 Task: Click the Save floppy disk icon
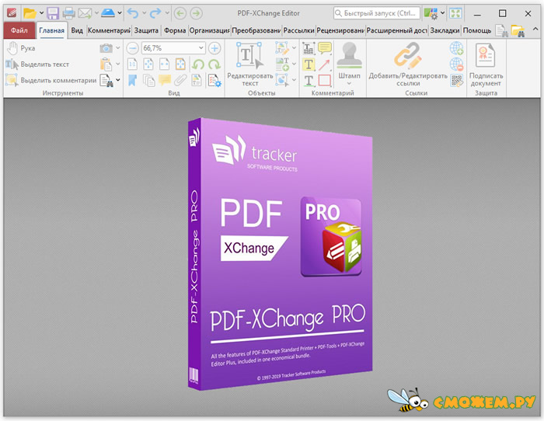[53, 13]
